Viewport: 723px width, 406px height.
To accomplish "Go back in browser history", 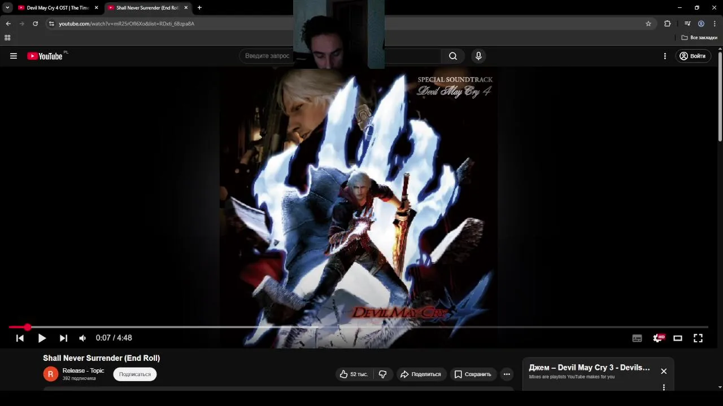I will 8,24.
